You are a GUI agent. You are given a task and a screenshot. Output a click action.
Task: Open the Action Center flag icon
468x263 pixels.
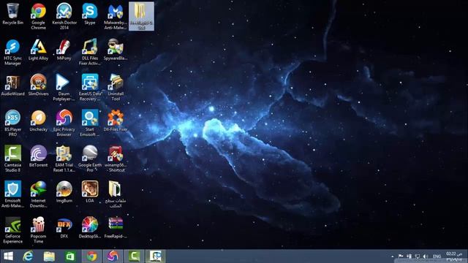coord(401,256)
